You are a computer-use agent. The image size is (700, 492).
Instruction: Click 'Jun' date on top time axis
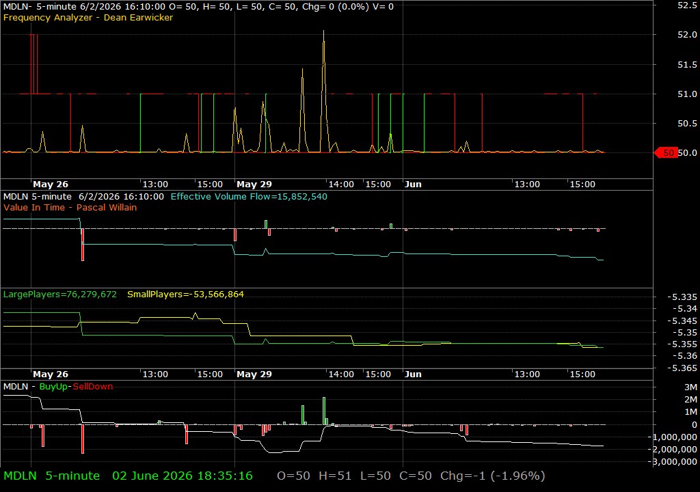pyautogui.click(x=413, y=184)
